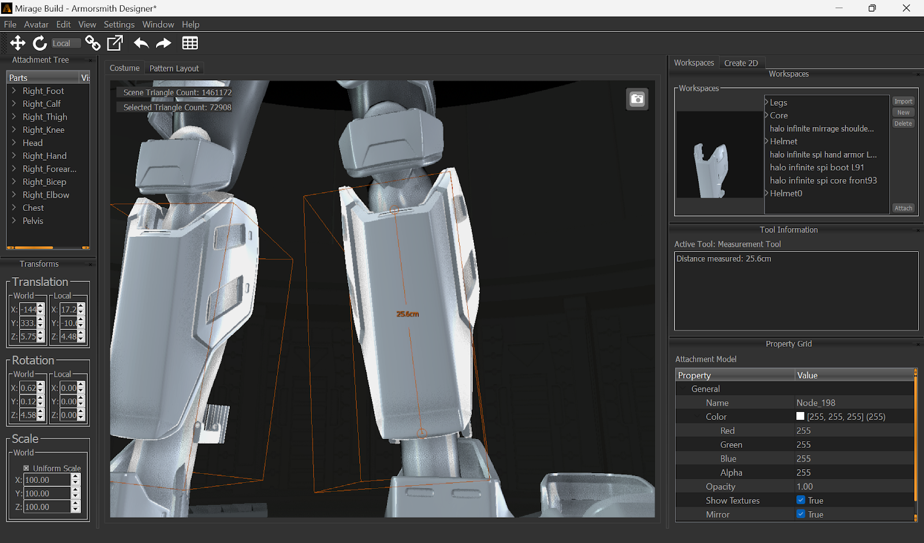Toggle the Local coordinate mode button
This screenshot has width=924, height=543.
(65, 43)
